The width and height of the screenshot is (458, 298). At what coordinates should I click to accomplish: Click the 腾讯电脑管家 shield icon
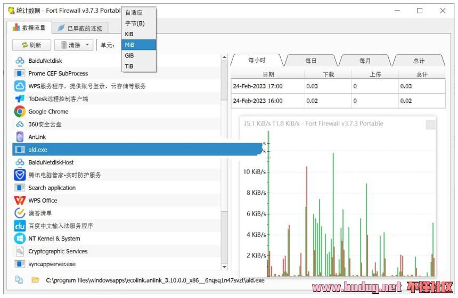click(20, 175)
